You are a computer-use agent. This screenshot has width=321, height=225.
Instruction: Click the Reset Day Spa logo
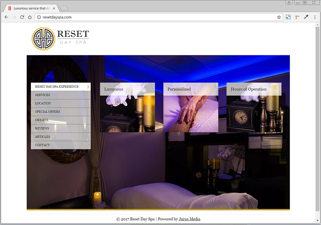pyautogui.click(x=60, y=39)
